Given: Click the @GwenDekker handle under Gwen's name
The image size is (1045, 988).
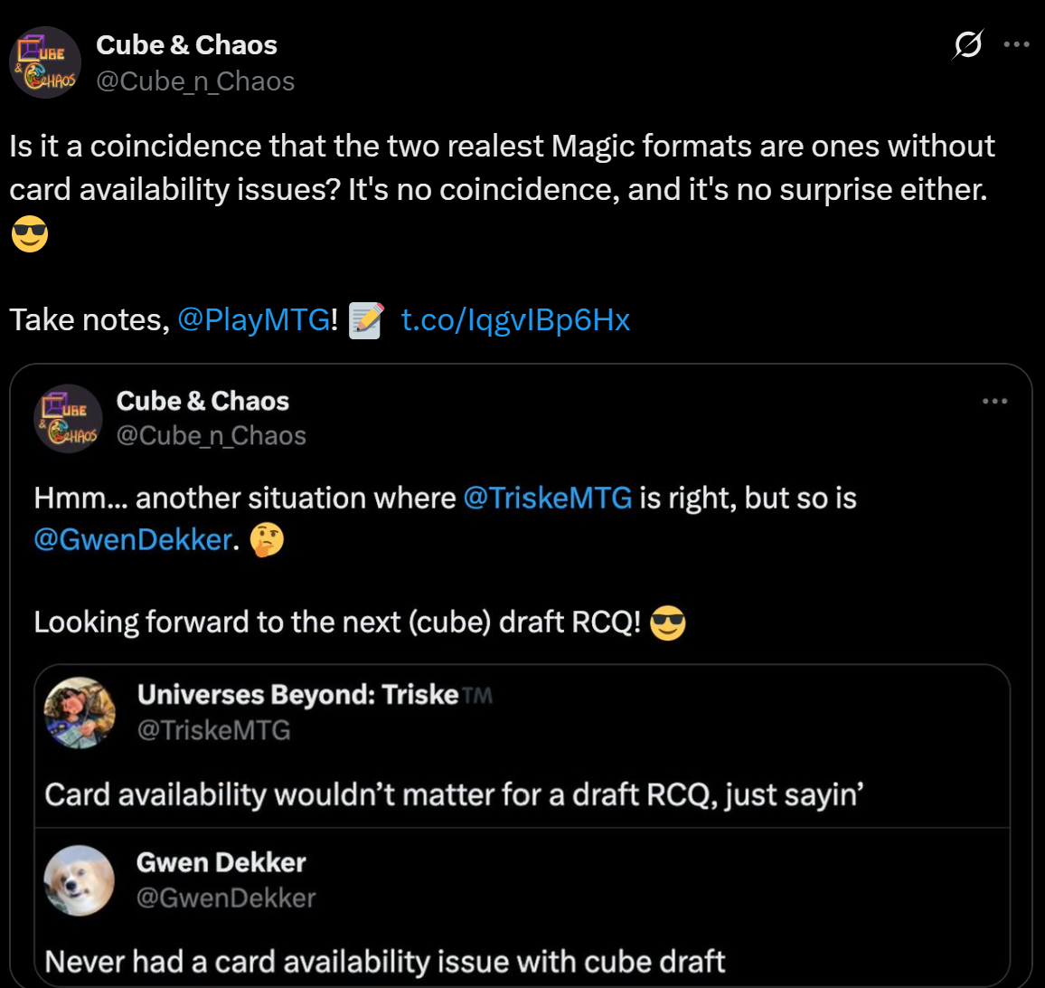Looking at the screenshot, I should 226,898.
